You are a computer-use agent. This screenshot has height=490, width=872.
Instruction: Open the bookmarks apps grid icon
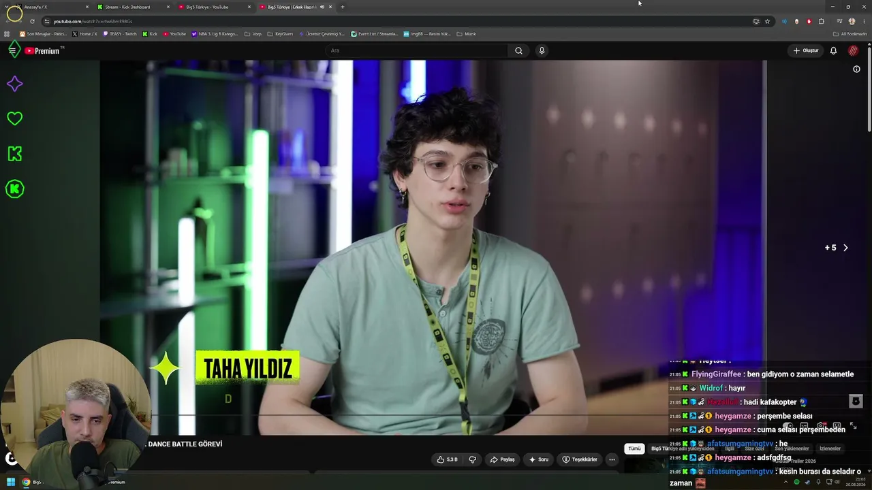point(7,33)
